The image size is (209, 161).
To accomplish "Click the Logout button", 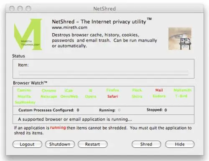I will [x=27, y=144].
